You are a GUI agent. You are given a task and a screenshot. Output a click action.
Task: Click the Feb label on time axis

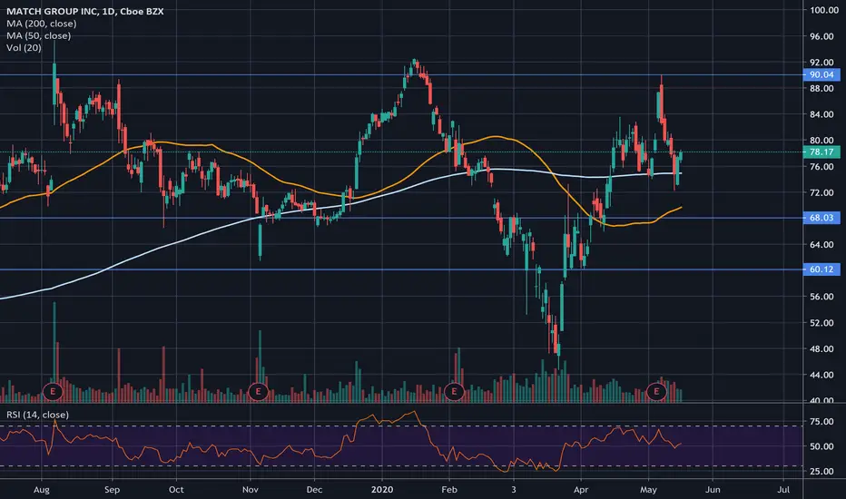click(449, 490)
